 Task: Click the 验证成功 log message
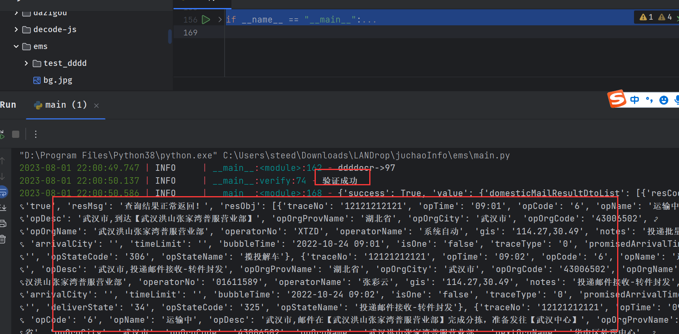(340, 180)
